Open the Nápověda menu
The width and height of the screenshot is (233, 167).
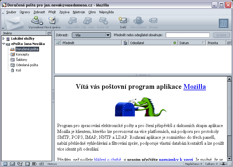tap(107, 12)
